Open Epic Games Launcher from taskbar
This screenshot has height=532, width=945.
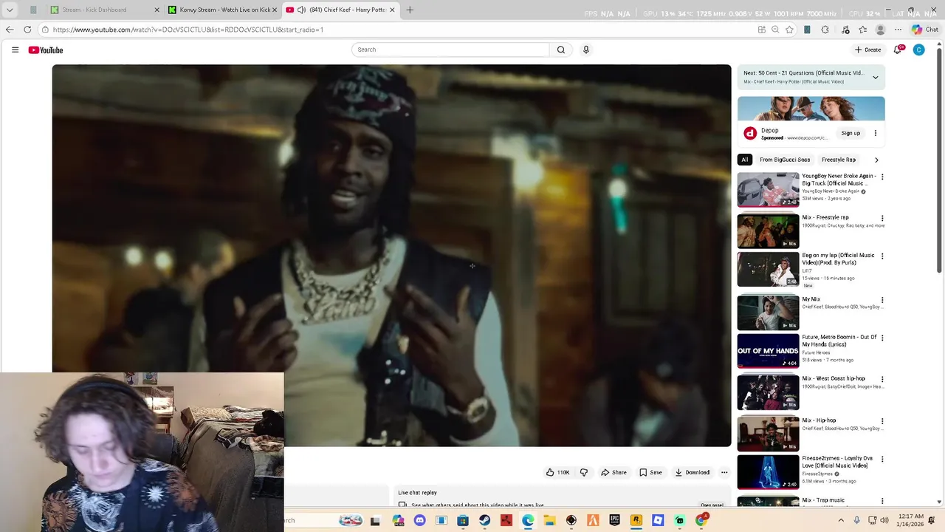click(614, 520)
